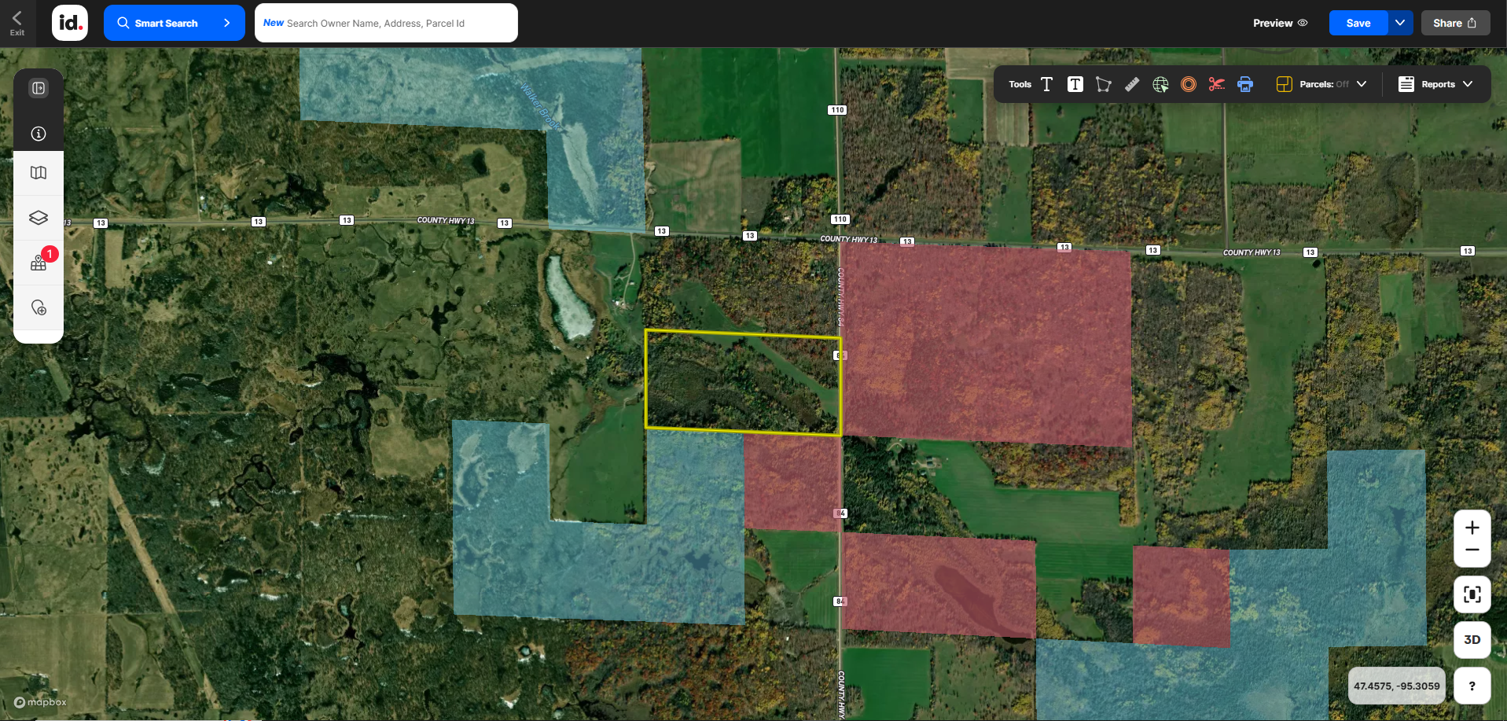Image resolution: width=1507 pixels, height=721 pixels.
Task: Select the red scissors cut tool
Action: click(1217, 84)
